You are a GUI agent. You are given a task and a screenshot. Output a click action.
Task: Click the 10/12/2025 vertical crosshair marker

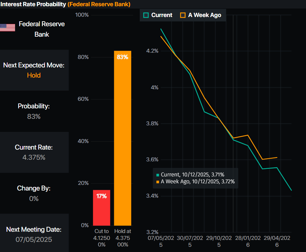point(233,98)
